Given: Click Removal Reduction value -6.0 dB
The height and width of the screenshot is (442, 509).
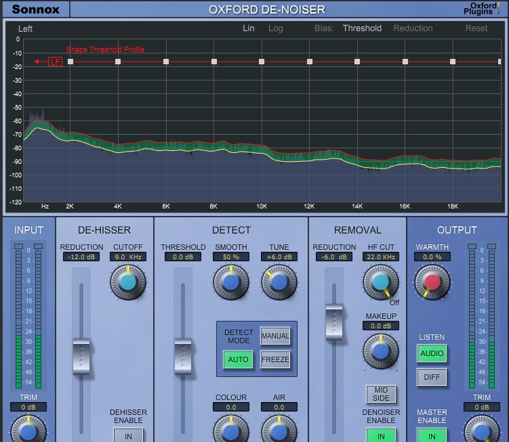Looking at the screenshot, I should pyautogui.click(x=334, y=257).
